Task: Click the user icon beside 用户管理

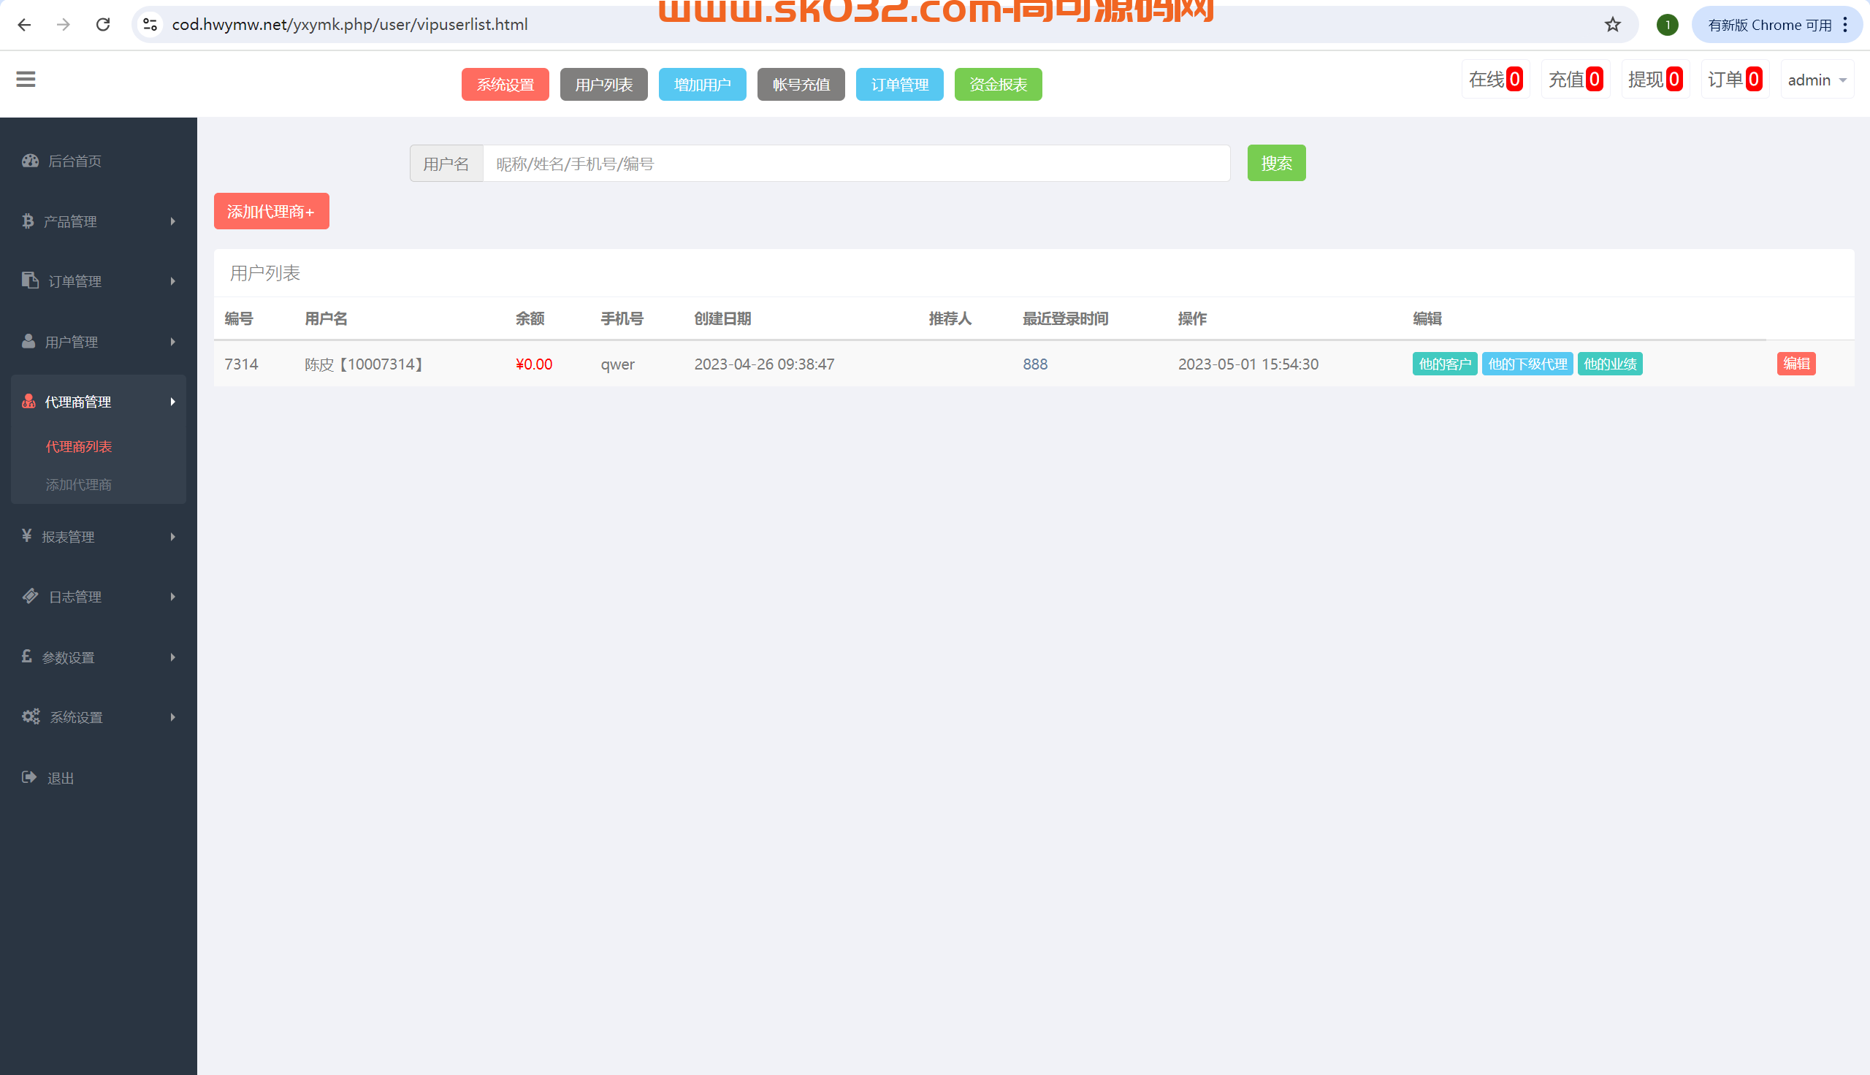Action: (28, 341)
